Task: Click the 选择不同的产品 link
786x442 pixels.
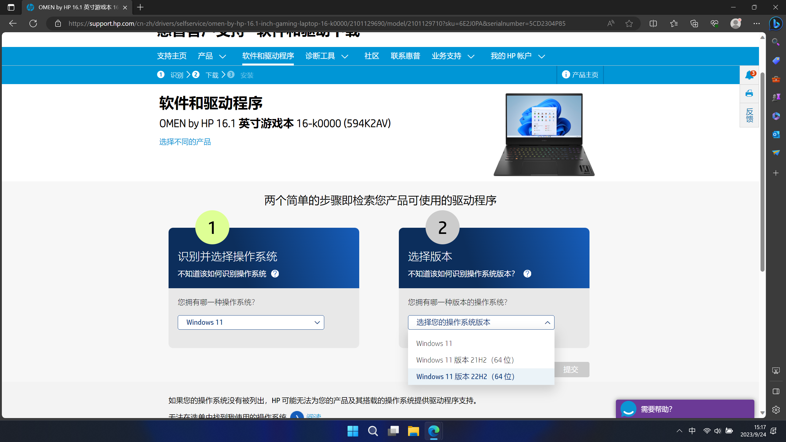Action: coord(185,142)
